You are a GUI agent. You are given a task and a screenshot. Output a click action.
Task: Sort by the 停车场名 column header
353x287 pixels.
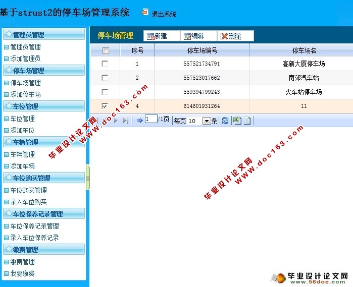[x=304, y=50]
